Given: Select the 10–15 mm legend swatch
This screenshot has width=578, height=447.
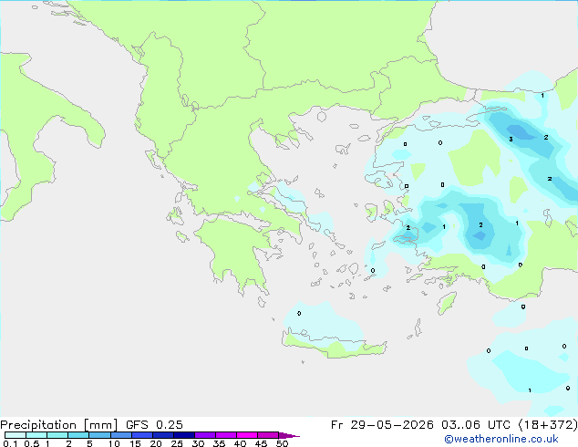Looking at the screenshot, I should click(120, 435).
